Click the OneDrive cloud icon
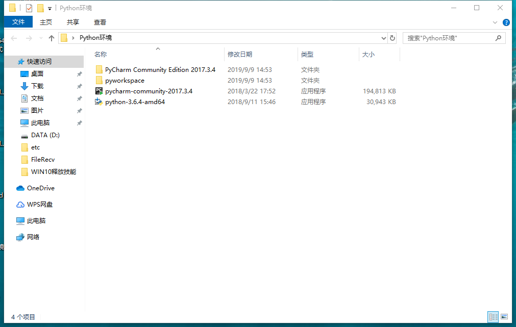Image resolution: width=516 pixels, height=327 pixels. [20, 188]
